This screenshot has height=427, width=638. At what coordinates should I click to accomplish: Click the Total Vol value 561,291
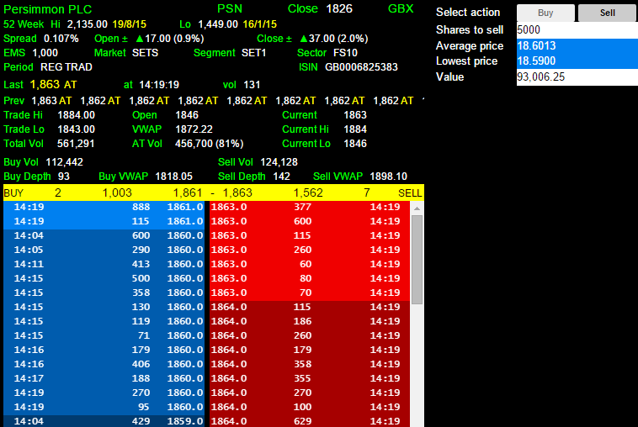[x=76, y=144]
